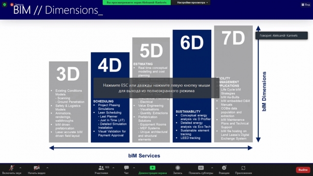Click the green screen-viewing banner for Aleksandr Kanivets
The height and width of the screenshot is (176, 313).
[x=136, y=2]
